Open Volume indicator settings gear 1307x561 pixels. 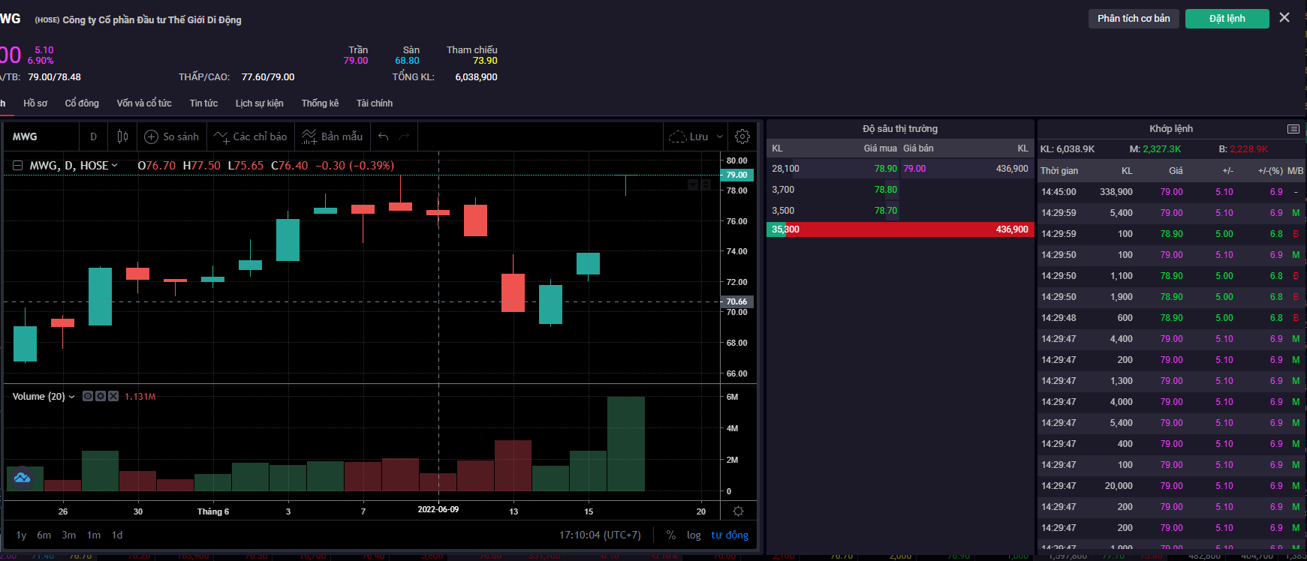click(101, 396)
